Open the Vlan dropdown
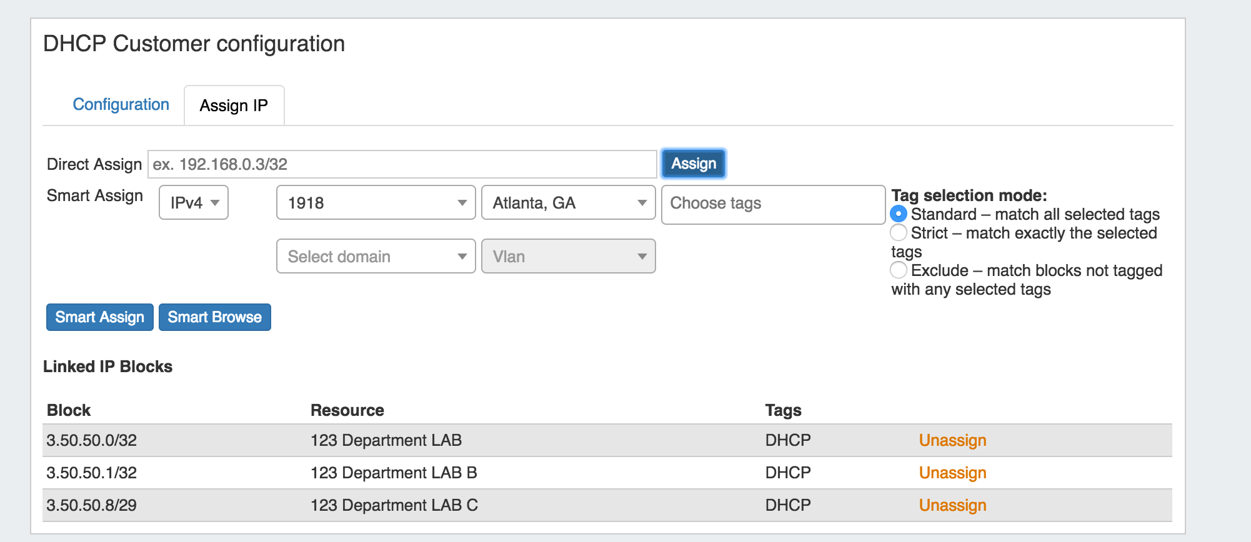This screenshot has height=542, width=1251. pyautogui.click(x=568, y=257)
